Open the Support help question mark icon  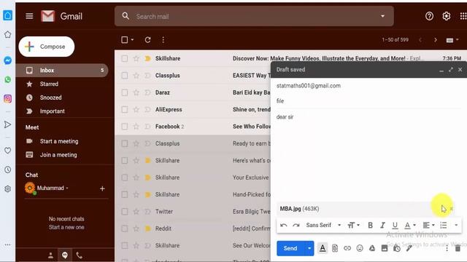(x=429, y=16)
